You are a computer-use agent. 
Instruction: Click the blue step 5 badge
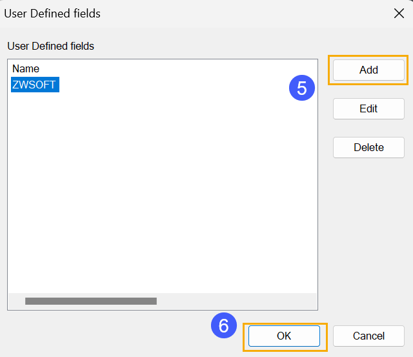pyautogui.click(x=302, y=88)
